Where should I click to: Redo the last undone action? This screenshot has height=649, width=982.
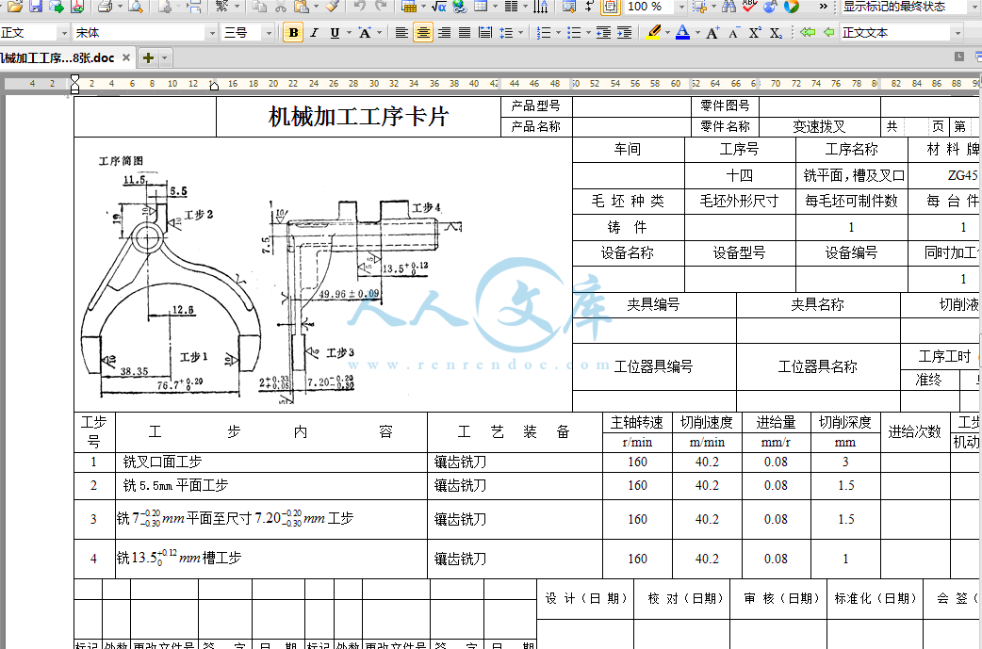(380, 7)
